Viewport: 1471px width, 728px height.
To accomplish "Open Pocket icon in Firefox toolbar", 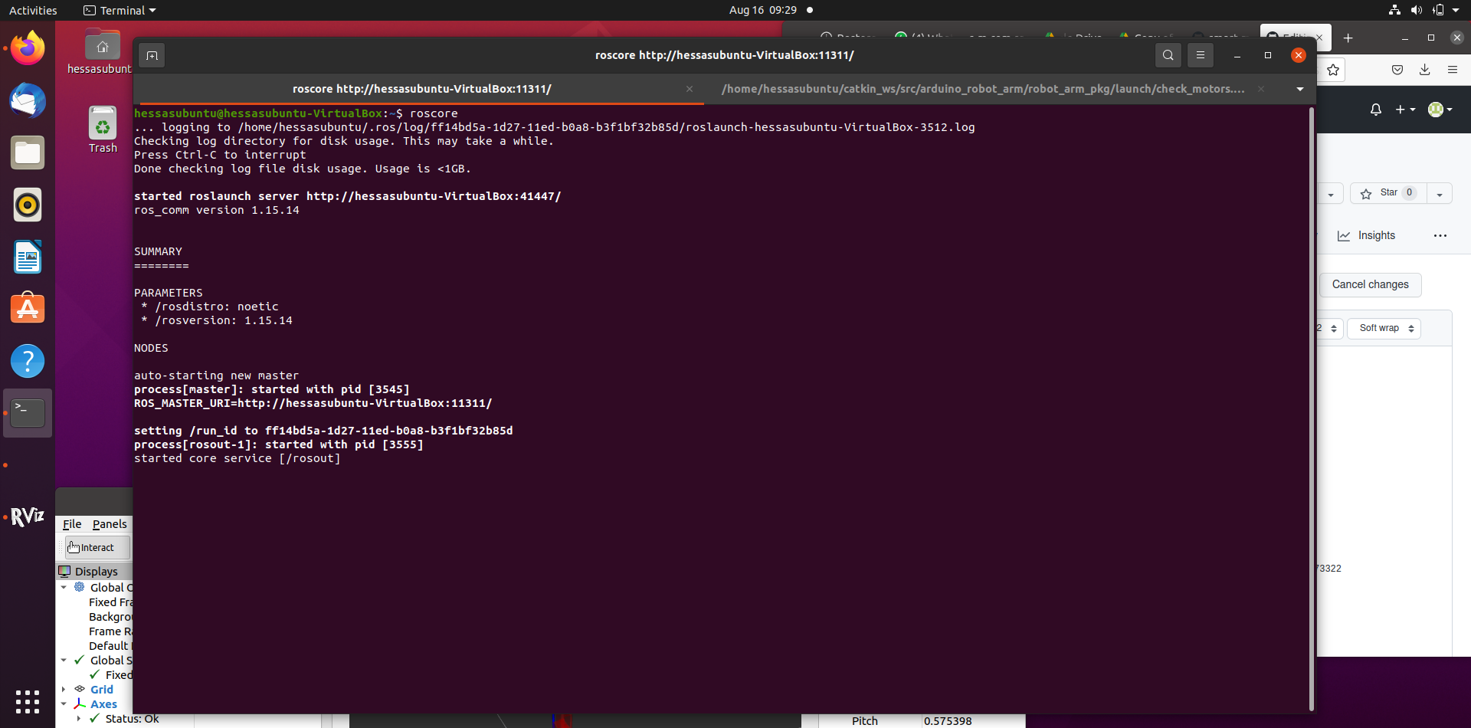I will pos(1397,70).
